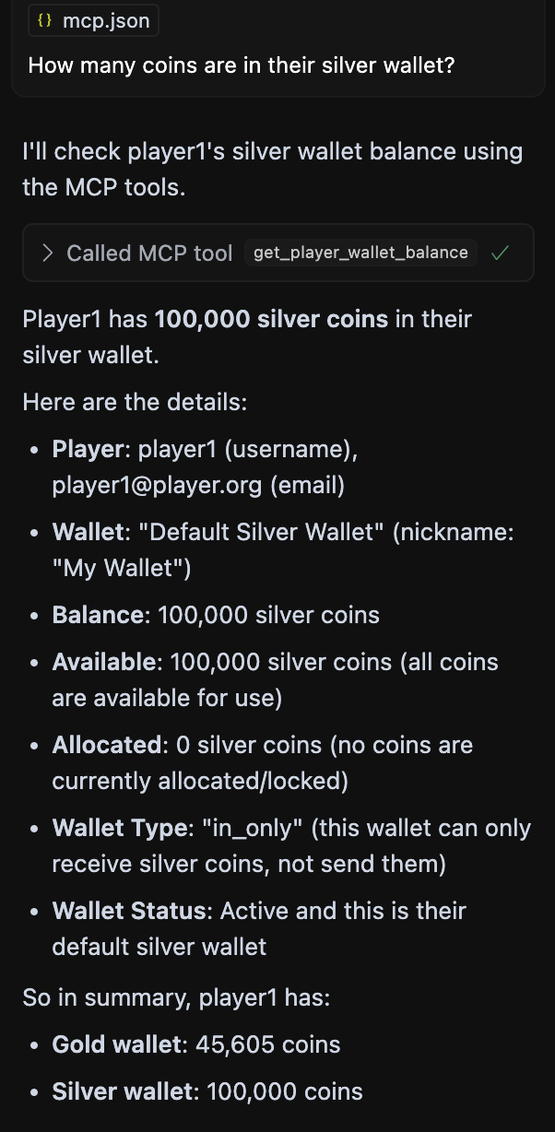Image resolution: width=555 pixels, height=1132 pixels.
Task: Click the bold "Wallet Status" label
Action: pos(129,911)
